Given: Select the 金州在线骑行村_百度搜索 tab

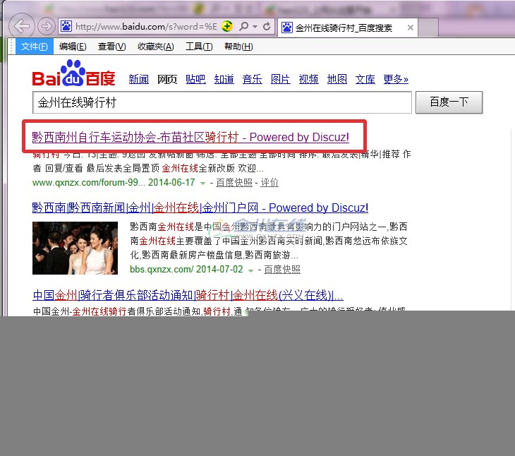Looking at the screenshot, I should click(x=348, y=28).
